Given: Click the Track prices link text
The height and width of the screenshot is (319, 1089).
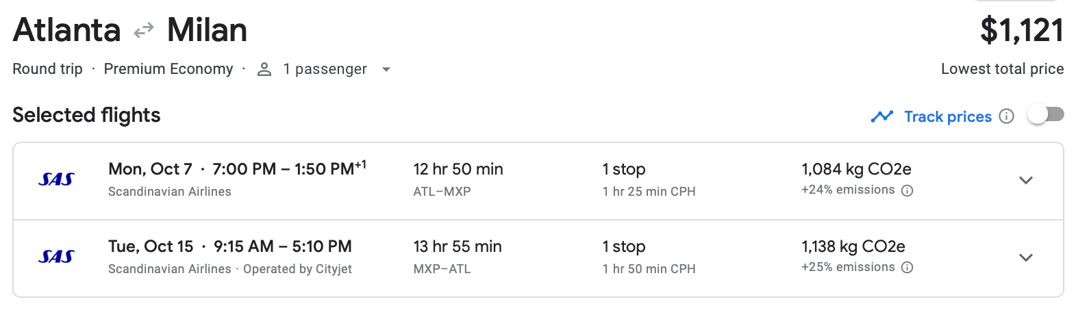Looking at the screenshot, I should (948, 116).
